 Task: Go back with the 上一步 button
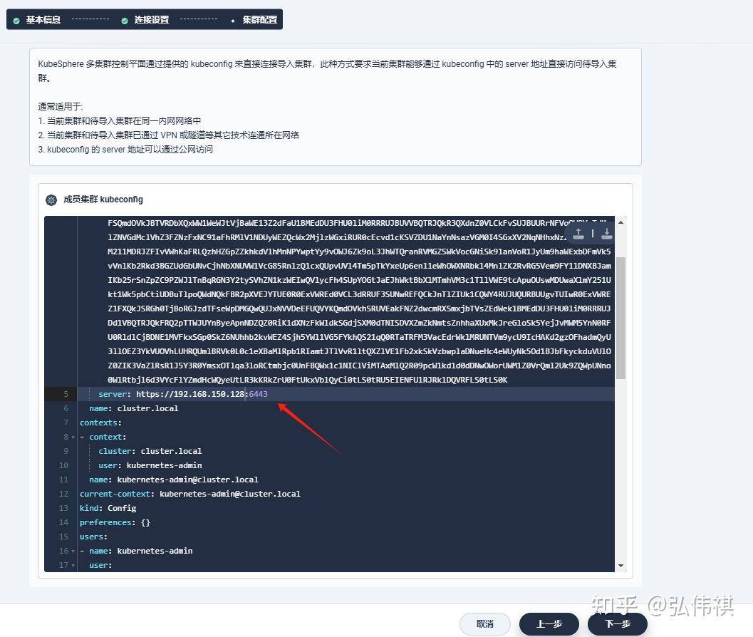click(549, 624)
